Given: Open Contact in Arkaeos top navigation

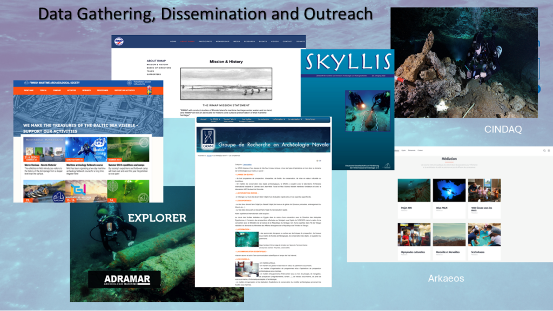Looking at the screenshot, I should (420, 151).
